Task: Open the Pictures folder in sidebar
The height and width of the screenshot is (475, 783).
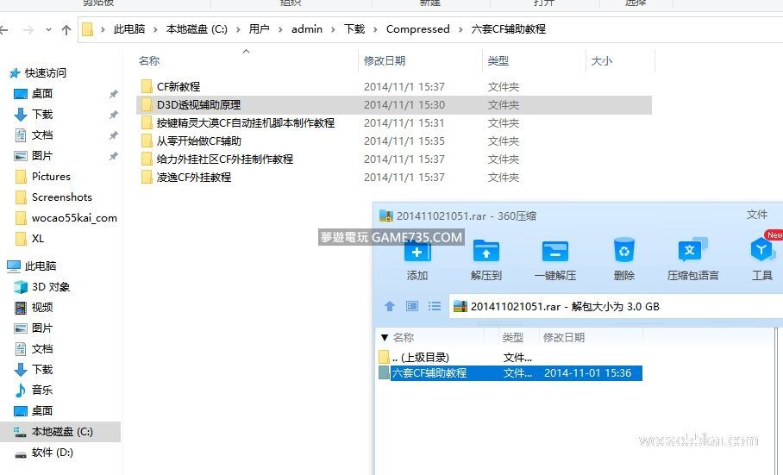Action: point(50,177)
